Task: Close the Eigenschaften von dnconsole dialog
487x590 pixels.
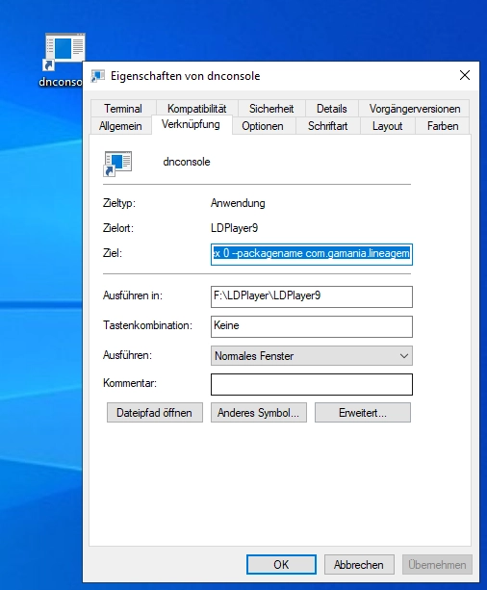Action: click(465, 75)
